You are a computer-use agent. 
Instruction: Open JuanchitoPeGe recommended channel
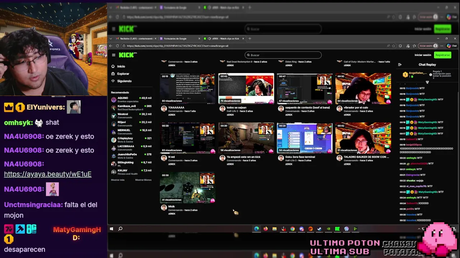131,156
